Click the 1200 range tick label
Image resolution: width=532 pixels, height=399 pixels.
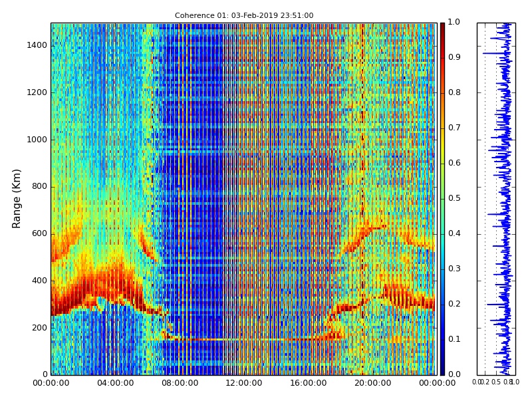click(x=37, y=92)
